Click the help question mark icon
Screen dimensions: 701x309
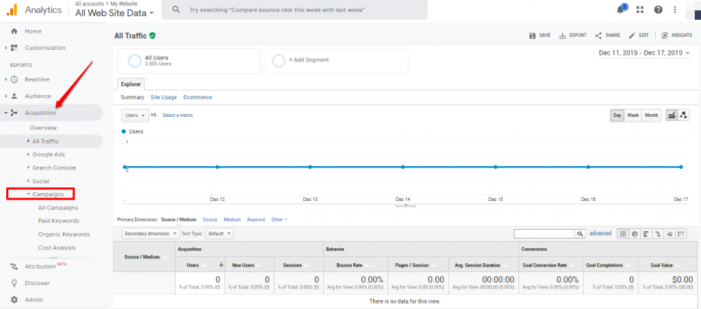point(658,10)
